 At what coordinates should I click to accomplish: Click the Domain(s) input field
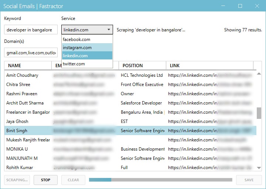click(31, 52)
